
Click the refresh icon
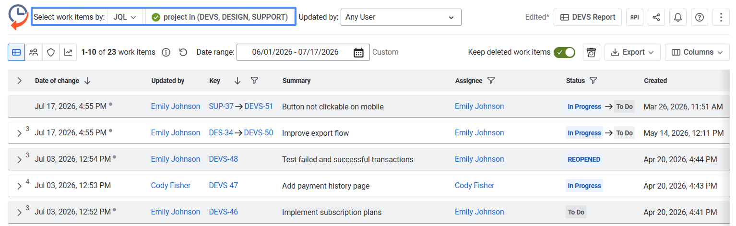click(183, 52)
